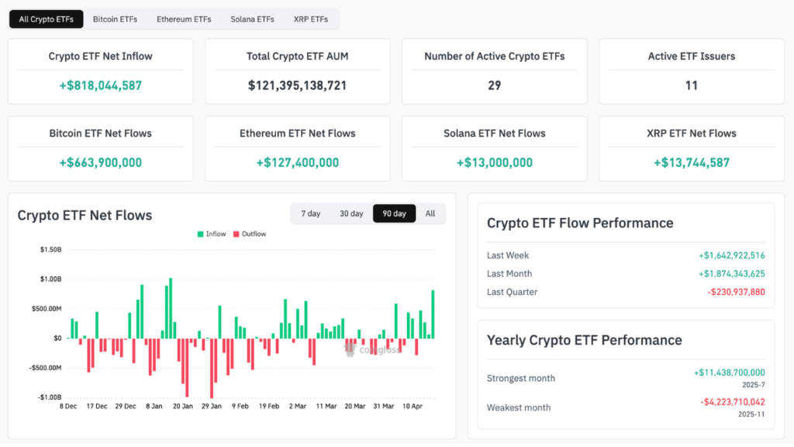The width and height of the screenshot is (794, 447).
Task: Select the All Crypto ETFs filter
Action: click(x=46, y=19)
